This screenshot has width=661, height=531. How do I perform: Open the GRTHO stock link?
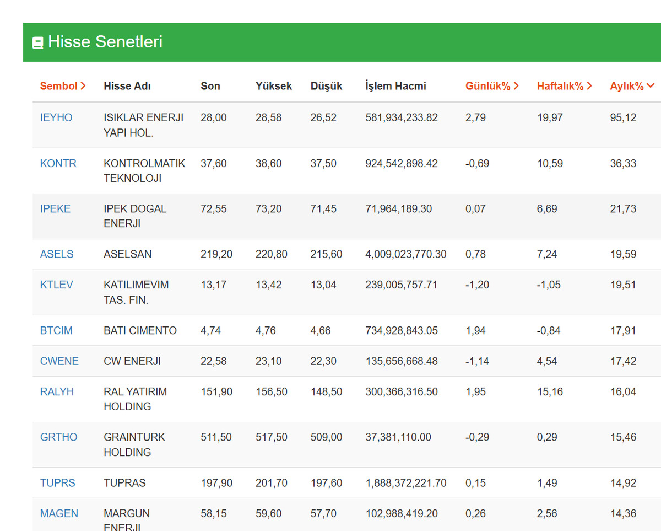click(59, 437)
